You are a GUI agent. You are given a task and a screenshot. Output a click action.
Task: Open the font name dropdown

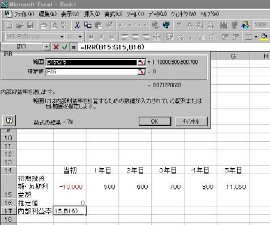[62, 37]
